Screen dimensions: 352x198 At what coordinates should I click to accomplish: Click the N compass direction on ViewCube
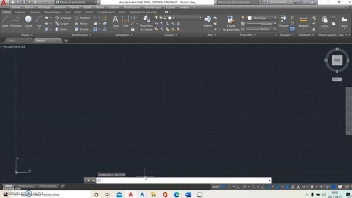pos(337,49)
